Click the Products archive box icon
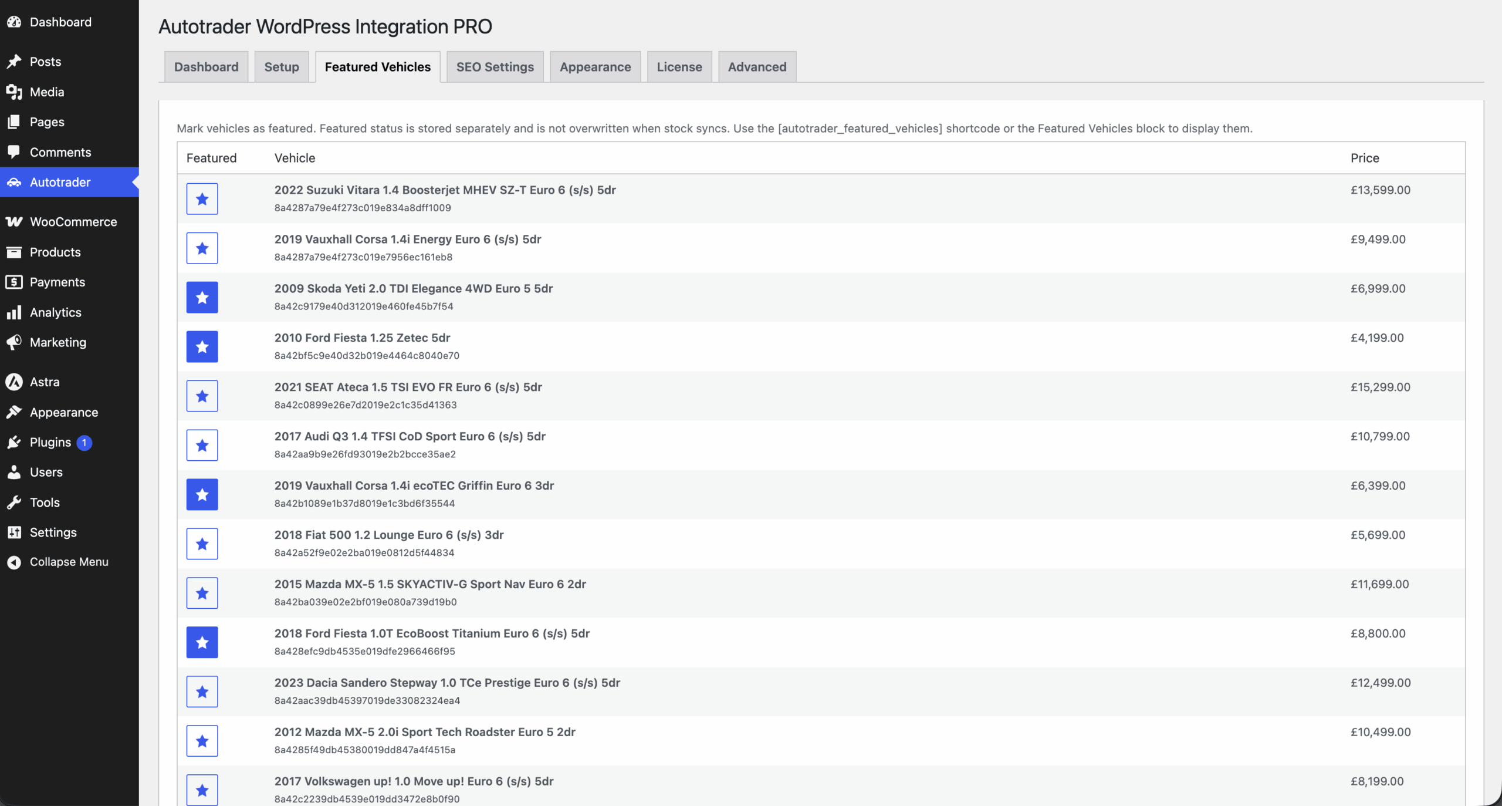The image size is (1502, 806). (14, 252)
